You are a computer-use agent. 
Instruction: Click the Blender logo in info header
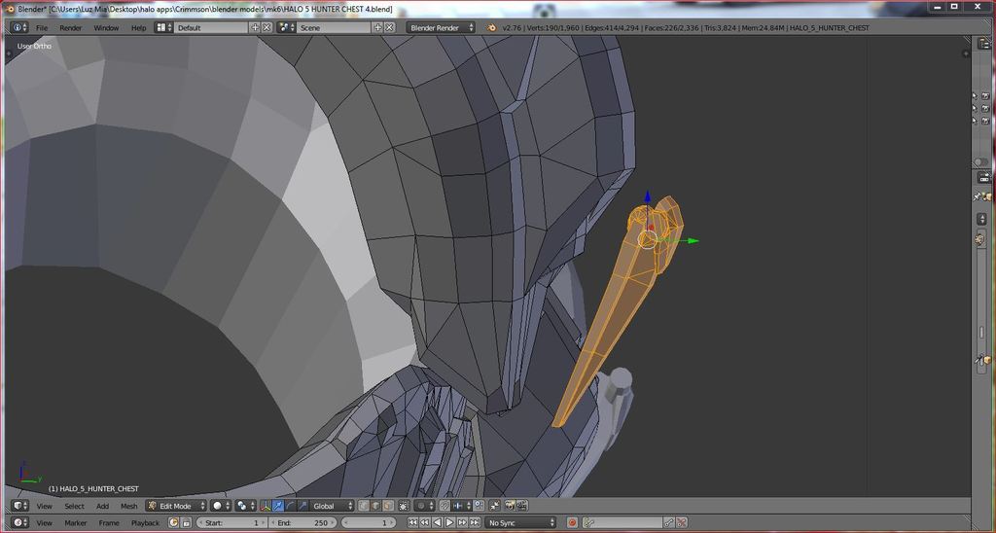pos(491,27)
